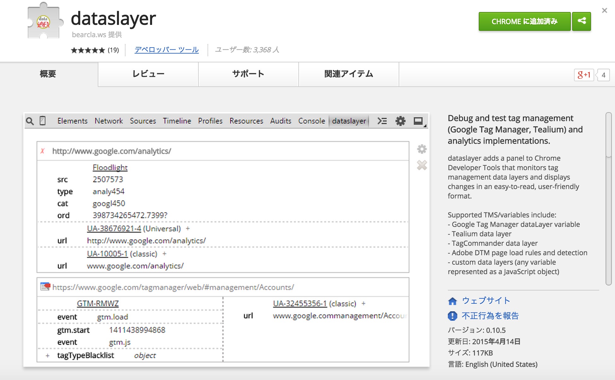Click the 不正行為を報告 link
The height and width of the screenshot is (380, 615).
(x=490, y=316)
